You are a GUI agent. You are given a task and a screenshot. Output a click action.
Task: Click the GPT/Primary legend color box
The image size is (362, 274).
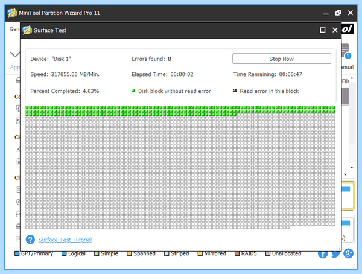coord(17,253)
